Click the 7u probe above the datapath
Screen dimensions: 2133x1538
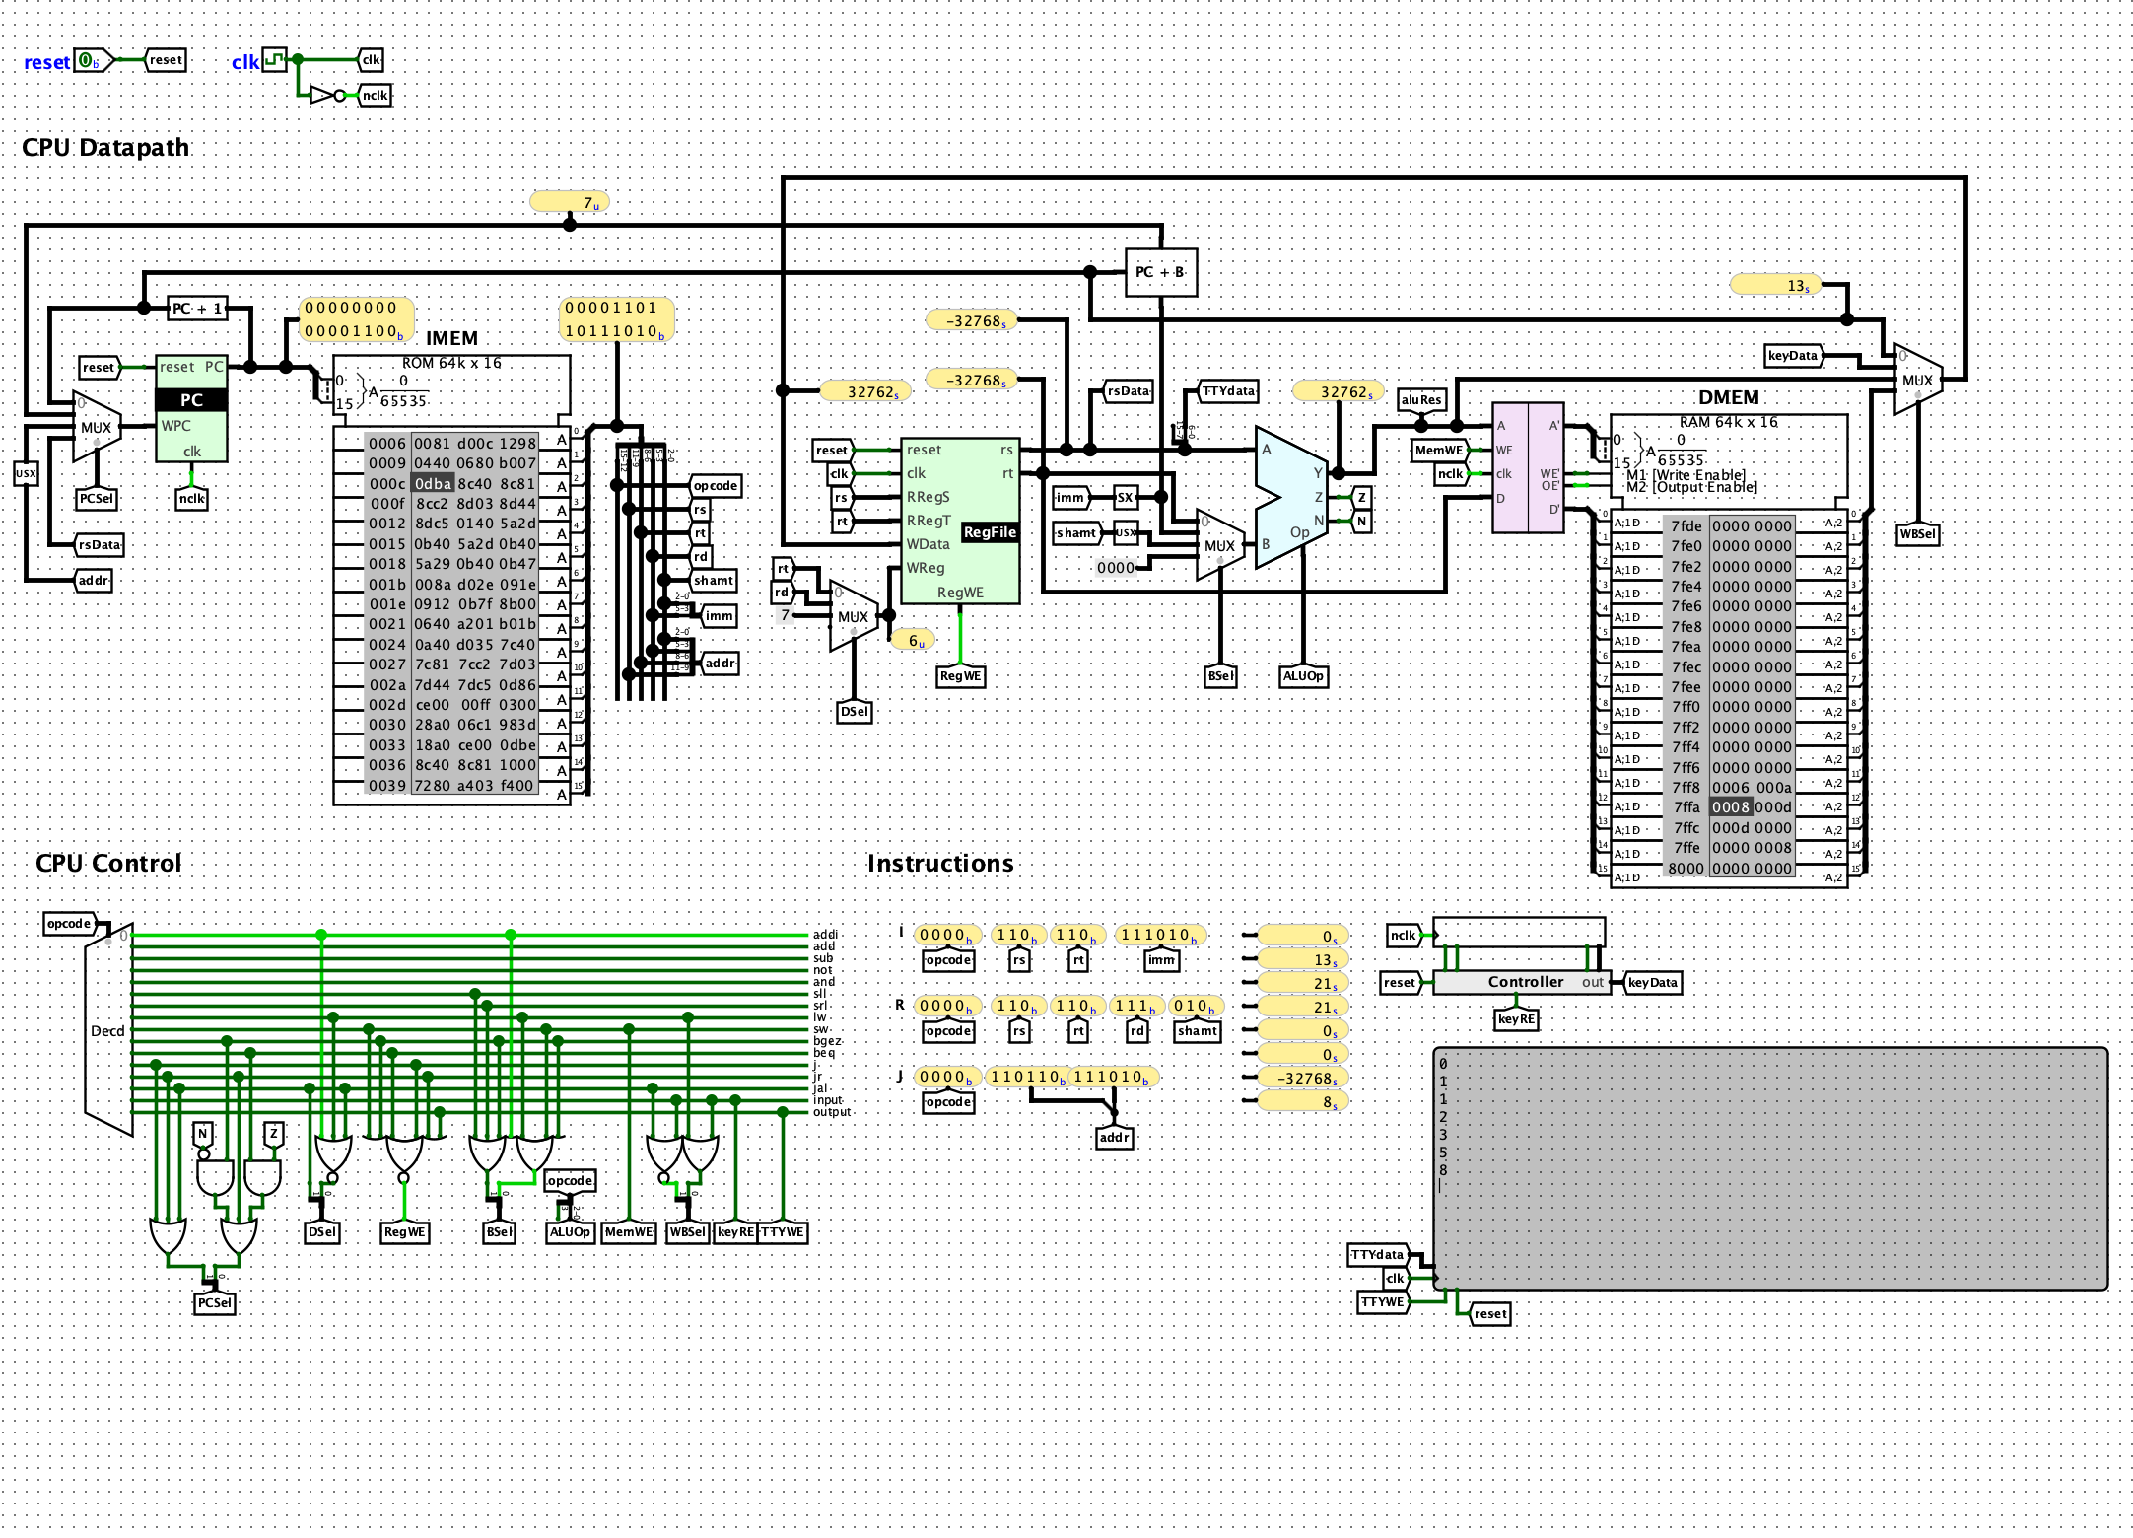tap(570, 202)
